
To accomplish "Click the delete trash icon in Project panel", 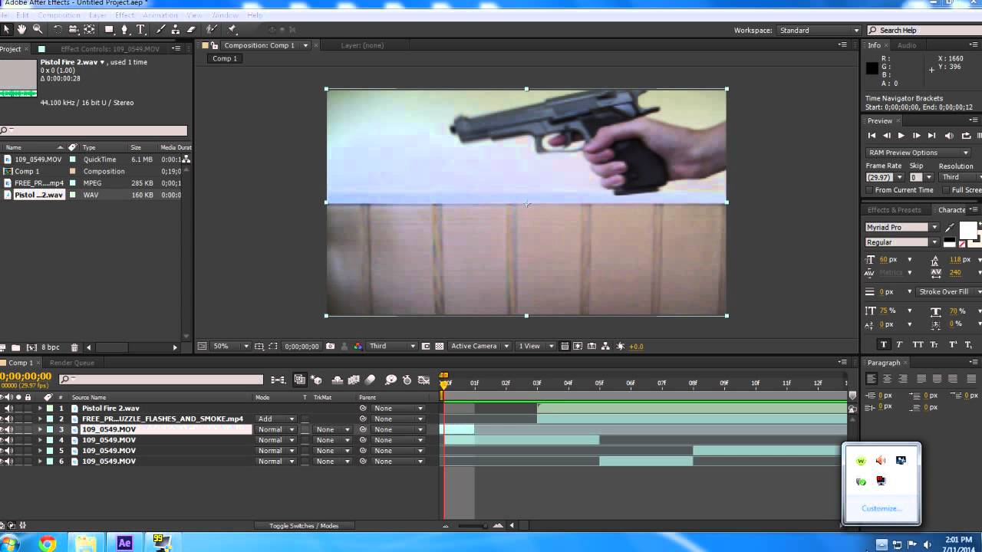I will [74, 347].
